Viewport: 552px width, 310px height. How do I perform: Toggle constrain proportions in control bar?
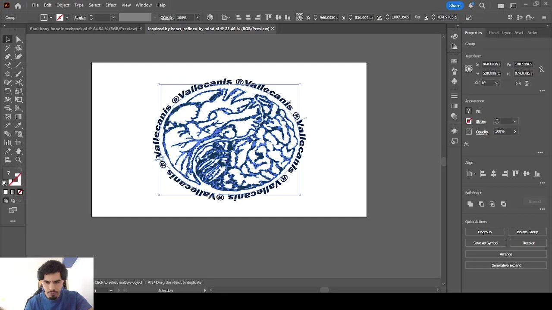(417, 17)
